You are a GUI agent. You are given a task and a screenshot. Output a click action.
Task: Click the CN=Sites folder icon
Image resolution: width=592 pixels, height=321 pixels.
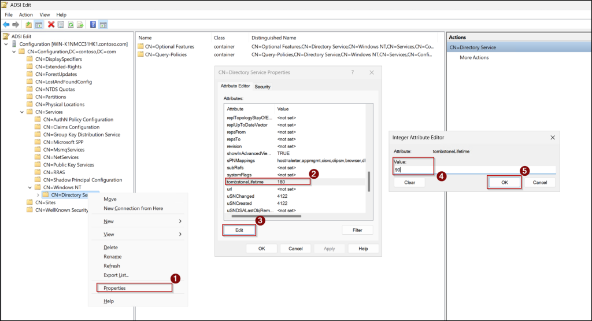[x=29, y=202]
